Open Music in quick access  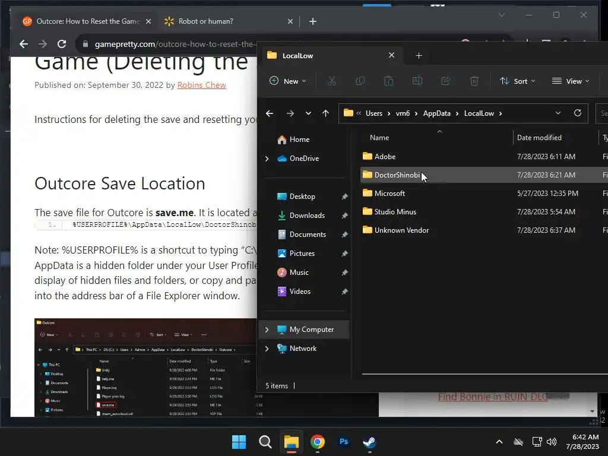coord(293,272)
